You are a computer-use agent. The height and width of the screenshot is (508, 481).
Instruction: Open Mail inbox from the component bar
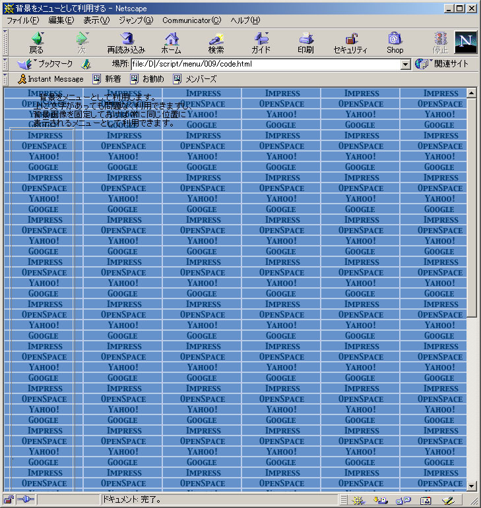(381, 500)
